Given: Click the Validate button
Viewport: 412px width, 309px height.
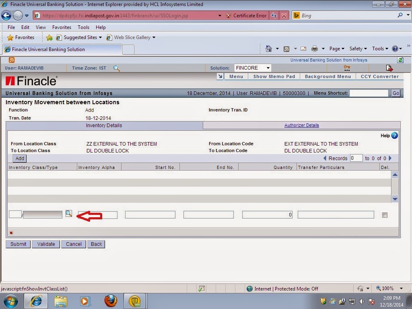Looking at the screenshot, I should point(45,244).
